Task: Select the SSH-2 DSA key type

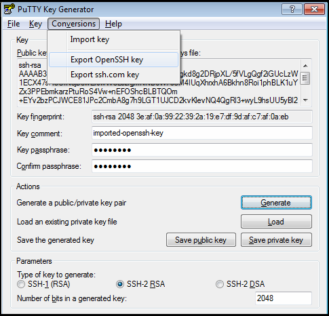Action: pos(219,284)
